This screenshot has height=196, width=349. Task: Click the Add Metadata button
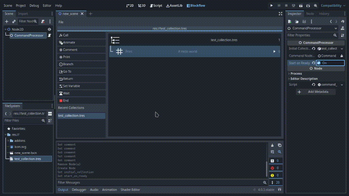(316, 92)
